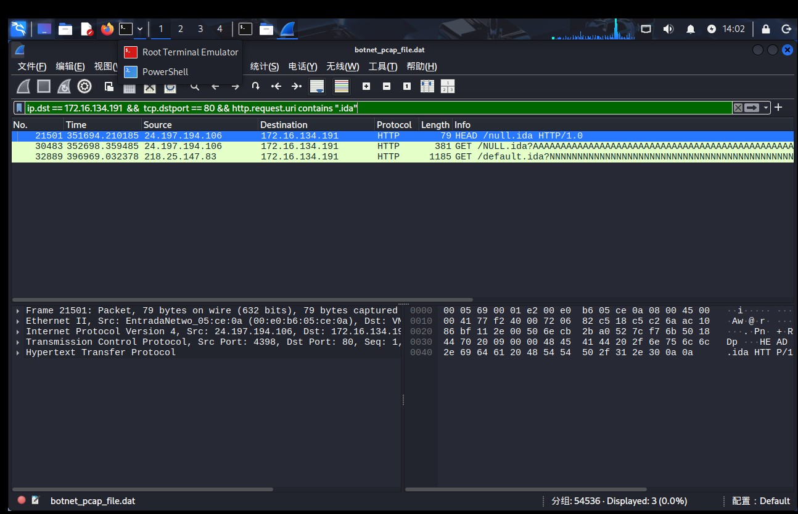Sort packets by Destination column
The image size is (798, 514).
[317, 124]
